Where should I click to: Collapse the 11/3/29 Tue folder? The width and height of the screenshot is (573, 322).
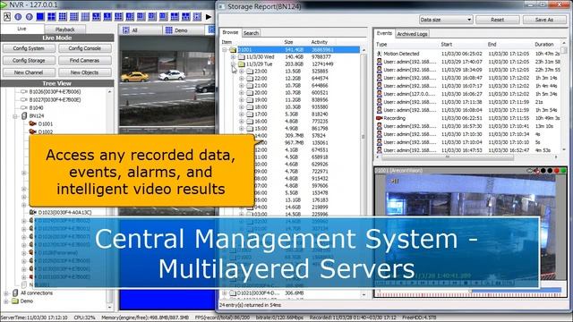[x=233, y=64]
